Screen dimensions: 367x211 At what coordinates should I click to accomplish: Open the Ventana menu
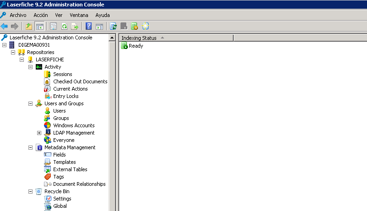pos(79,15)
